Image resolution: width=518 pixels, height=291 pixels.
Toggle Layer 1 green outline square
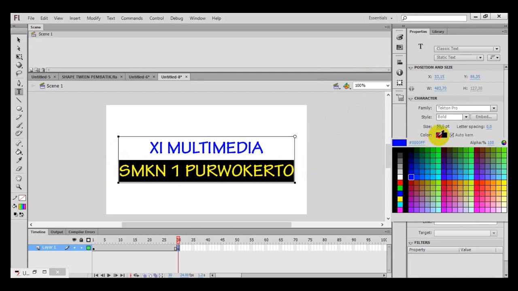88,248
